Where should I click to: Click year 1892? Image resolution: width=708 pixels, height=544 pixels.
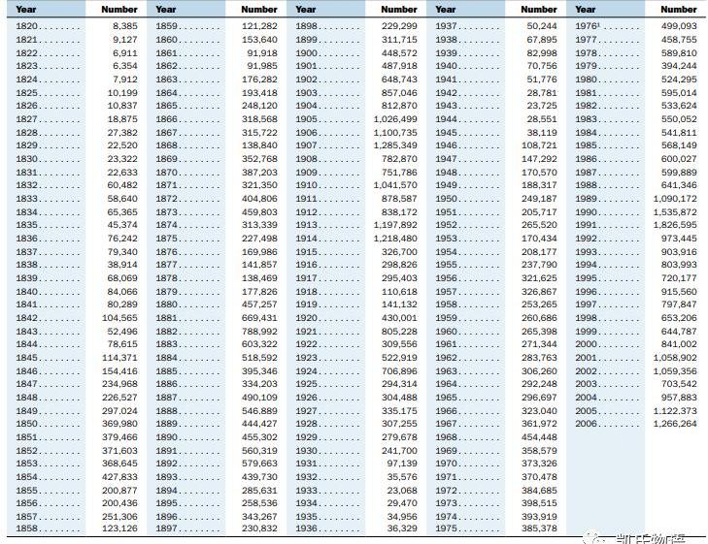[167, 464]
